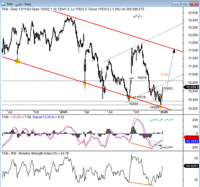200x187 pixels.
Task: Minimize the TASI Daily chart window
Action: tap(176, 4)
